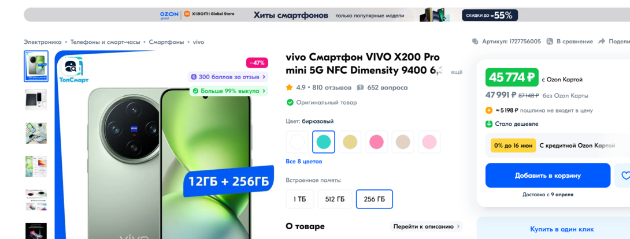Click the rating star icon
630x239 pixels.
pos(289,87)
